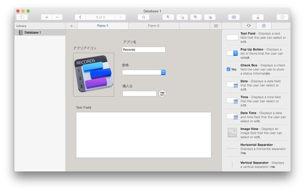
Task: Click the 価格 label
Action: (x=125, y=65)
